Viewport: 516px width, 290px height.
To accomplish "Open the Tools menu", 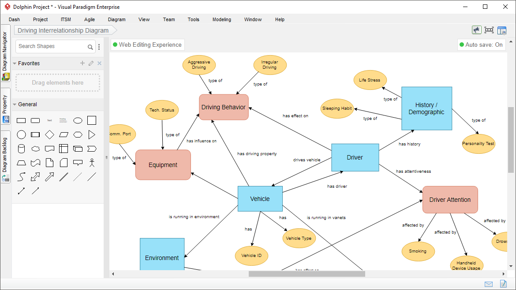I will (194, 19).
